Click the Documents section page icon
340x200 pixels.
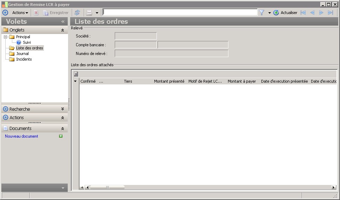click(5, 128)
